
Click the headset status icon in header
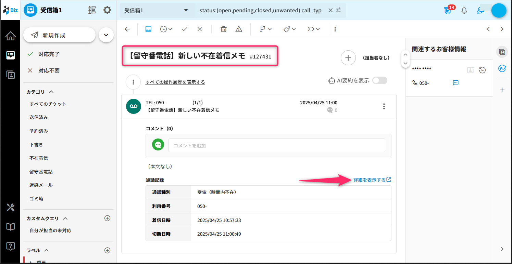(481, 10)
